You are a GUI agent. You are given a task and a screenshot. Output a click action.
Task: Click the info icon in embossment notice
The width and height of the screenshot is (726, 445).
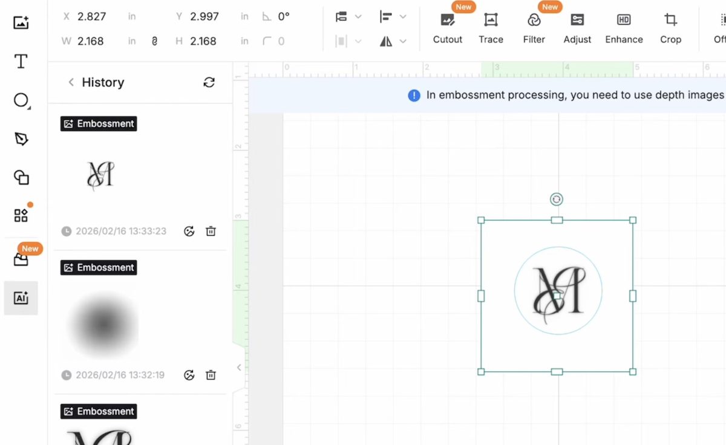(414, 95)
